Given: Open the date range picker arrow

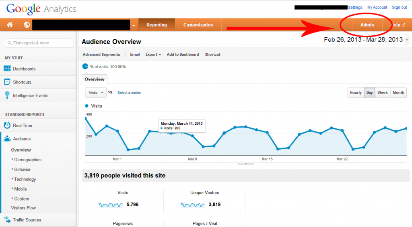Looking at the screenshot, I should 407,40.
